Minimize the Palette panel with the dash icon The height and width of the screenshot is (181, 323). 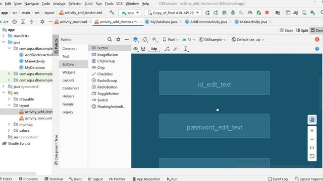tap(127, 39)
